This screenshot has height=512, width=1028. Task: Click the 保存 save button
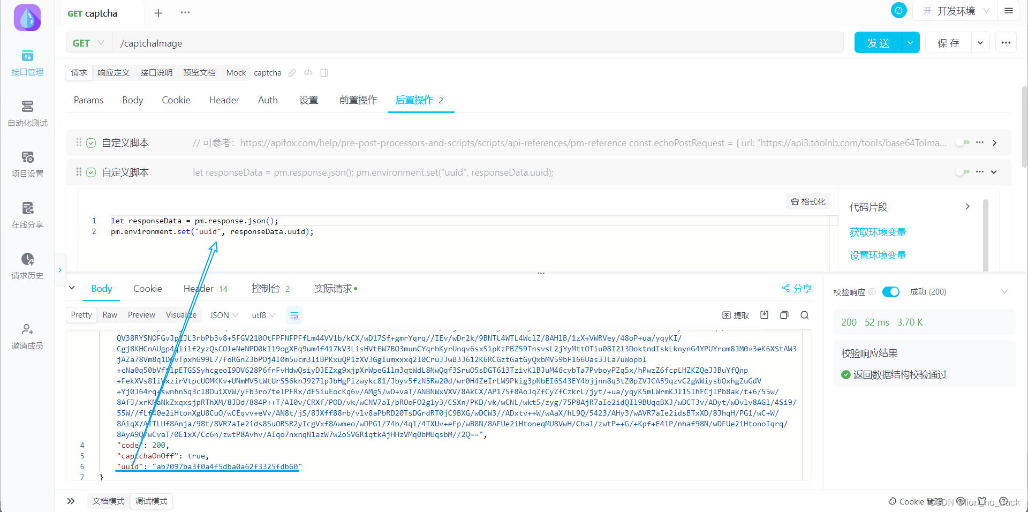(x=948, y=43)
